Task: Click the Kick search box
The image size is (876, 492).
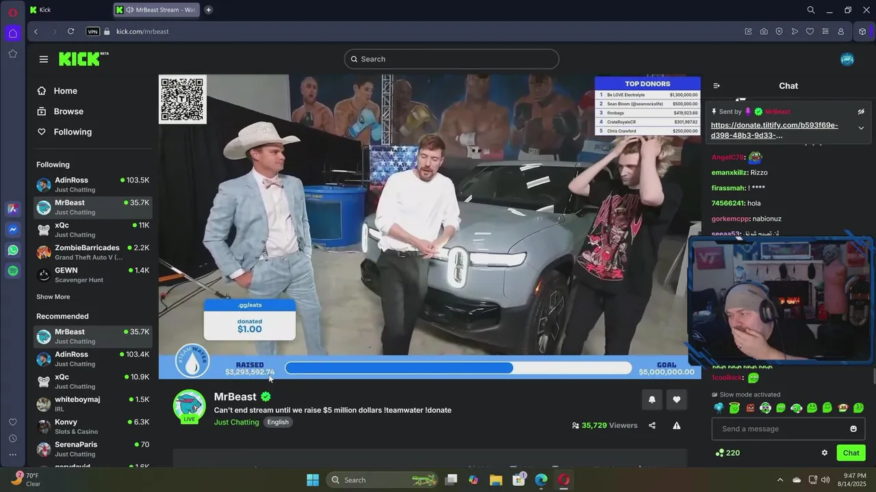Action: point(452,59)
